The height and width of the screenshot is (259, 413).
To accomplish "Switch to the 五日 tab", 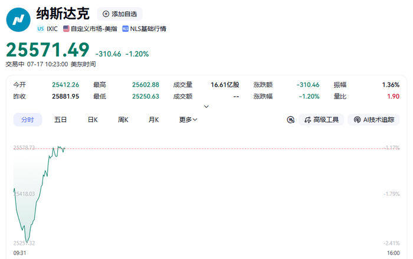I will 60,120.
